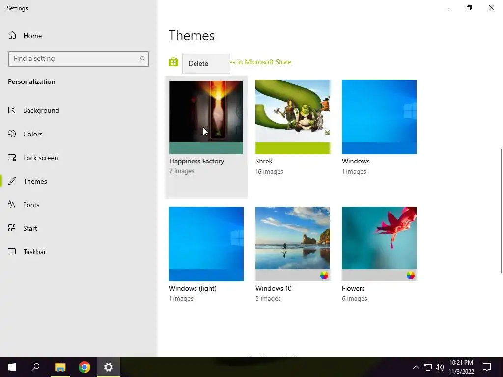The width and height of the screenshot is (503, 377).
Task: Open the Windows Start menu
Action: (x=12, y=367)
